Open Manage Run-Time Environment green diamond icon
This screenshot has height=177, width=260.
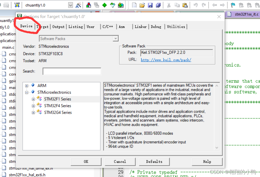104,5
